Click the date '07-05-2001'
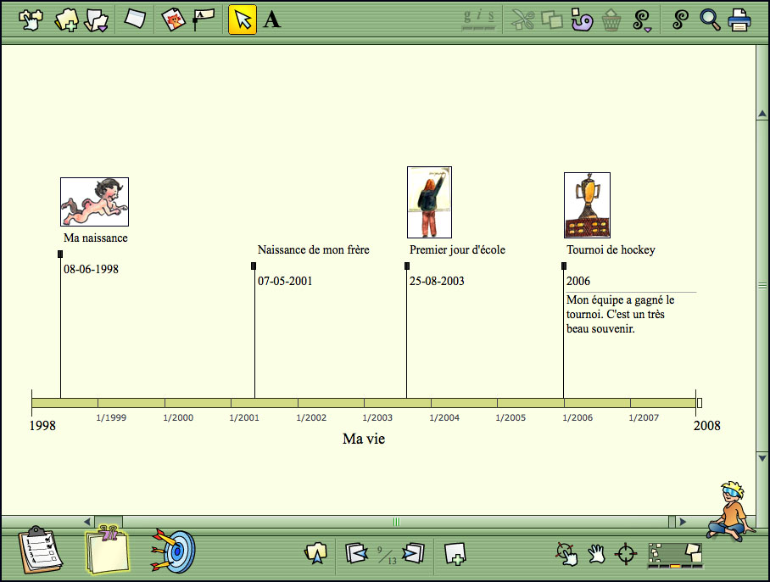The width and height of the screenshot is (770, 582). tap(285, 281)
